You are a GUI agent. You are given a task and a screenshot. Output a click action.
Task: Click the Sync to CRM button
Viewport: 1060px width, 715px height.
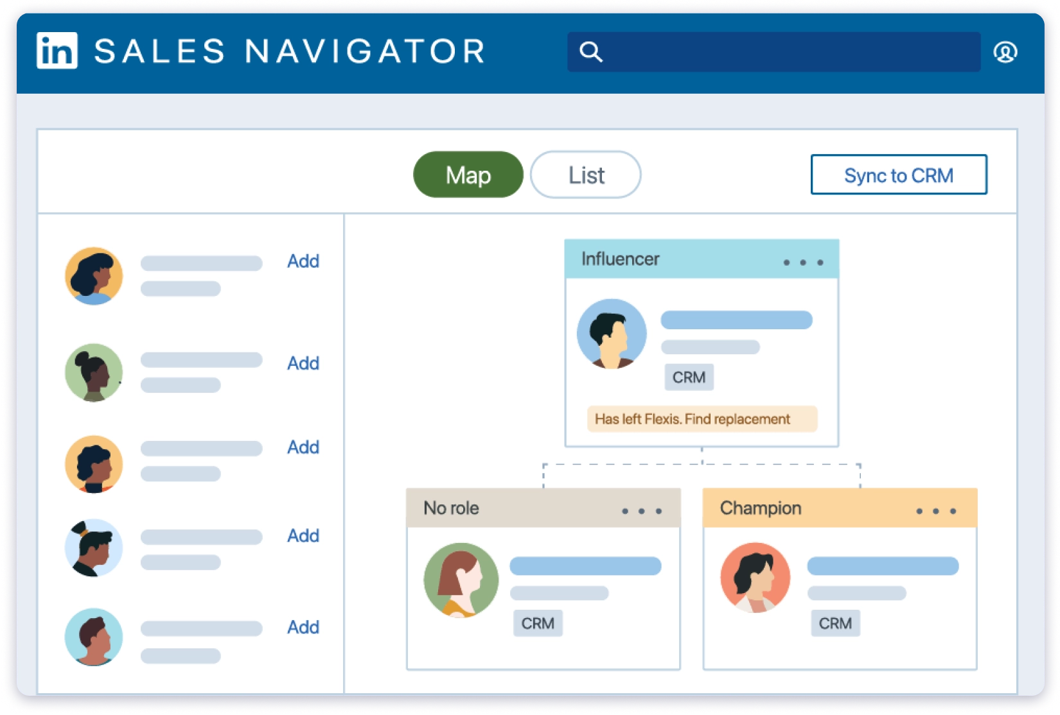899,175
